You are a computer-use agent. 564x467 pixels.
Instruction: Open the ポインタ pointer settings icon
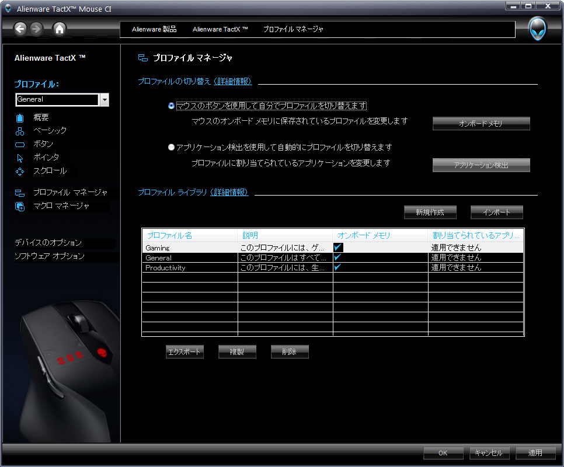click(20, 158)
